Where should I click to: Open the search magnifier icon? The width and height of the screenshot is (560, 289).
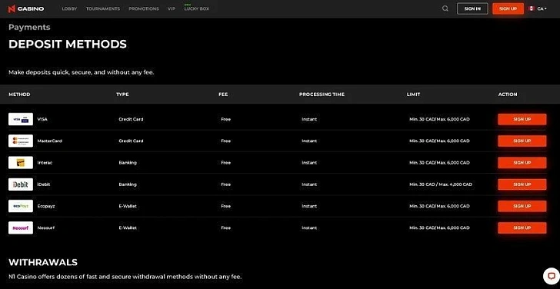pos(445,8)
